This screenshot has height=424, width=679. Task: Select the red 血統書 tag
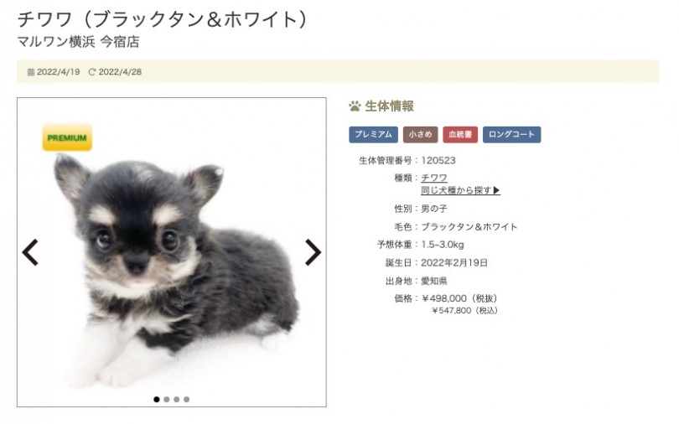point(460,135)
